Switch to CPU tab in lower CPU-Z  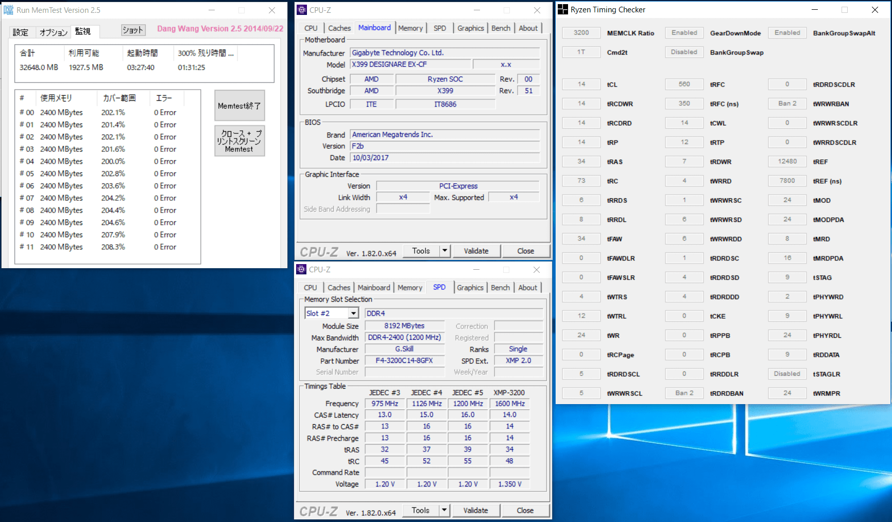[x=311, y=288]
